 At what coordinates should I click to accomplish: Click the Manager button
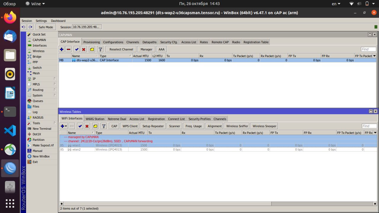pos(146,49)
